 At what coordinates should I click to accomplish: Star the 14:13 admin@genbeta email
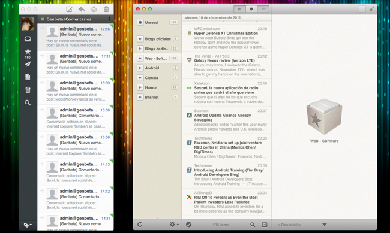tap(42, 164)
